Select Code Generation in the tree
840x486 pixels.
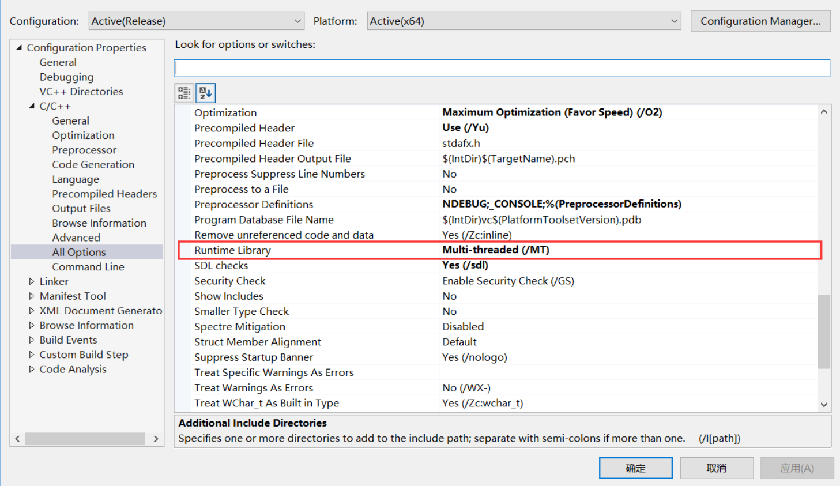[93, 165]
